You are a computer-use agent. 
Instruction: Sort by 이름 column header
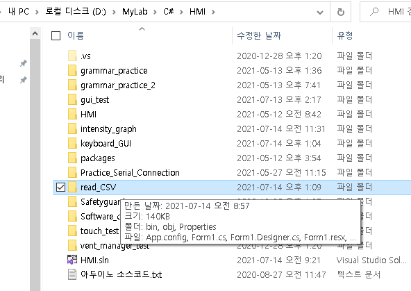coord(76,35)
